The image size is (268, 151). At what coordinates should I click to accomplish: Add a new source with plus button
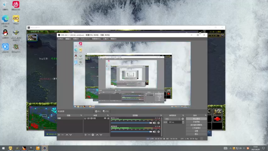click(x=85, y=135)
